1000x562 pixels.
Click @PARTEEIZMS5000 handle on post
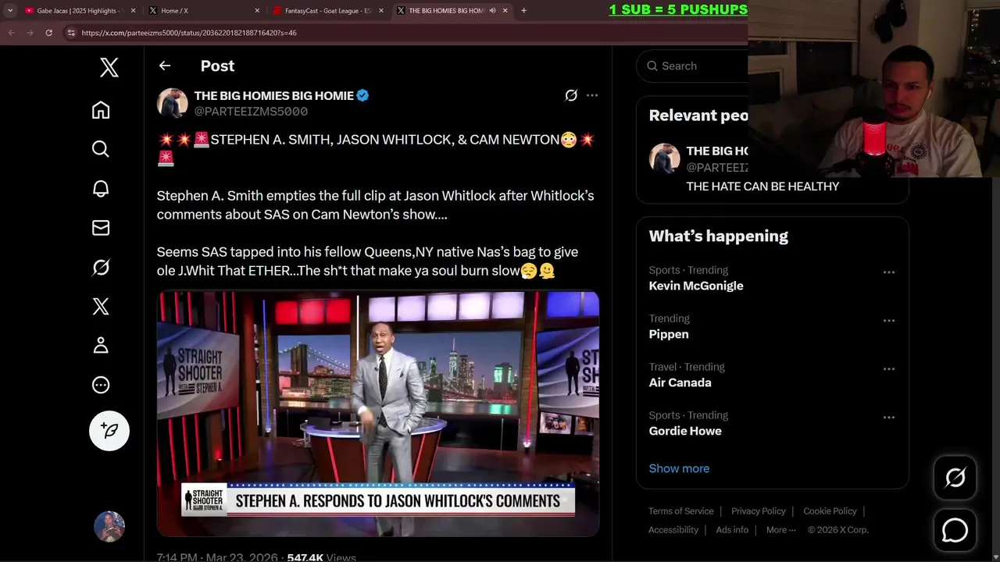[251, 112]
